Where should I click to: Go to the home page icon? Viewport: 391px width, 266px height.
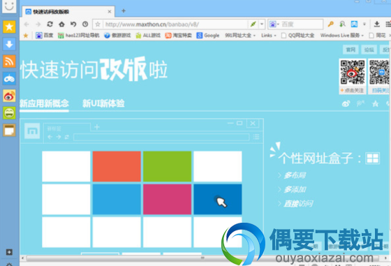click(x=61, y=24)
